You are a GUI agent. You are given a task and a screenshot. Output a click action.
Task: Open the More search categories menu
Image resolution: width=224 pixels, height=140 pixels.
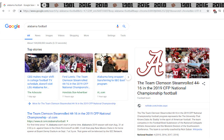86,36
